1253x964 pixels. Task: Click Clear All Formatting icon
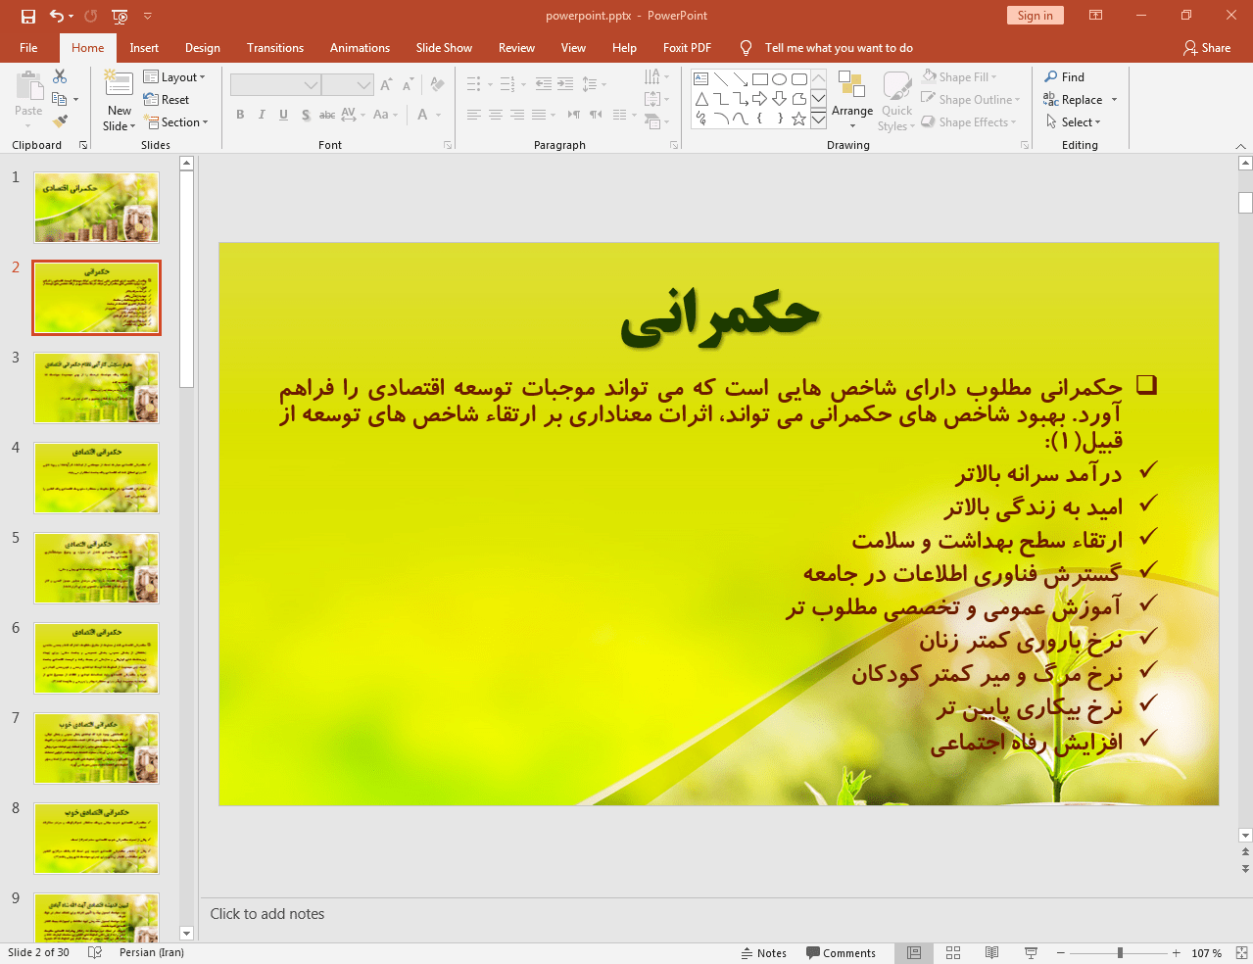coord(438,85)
